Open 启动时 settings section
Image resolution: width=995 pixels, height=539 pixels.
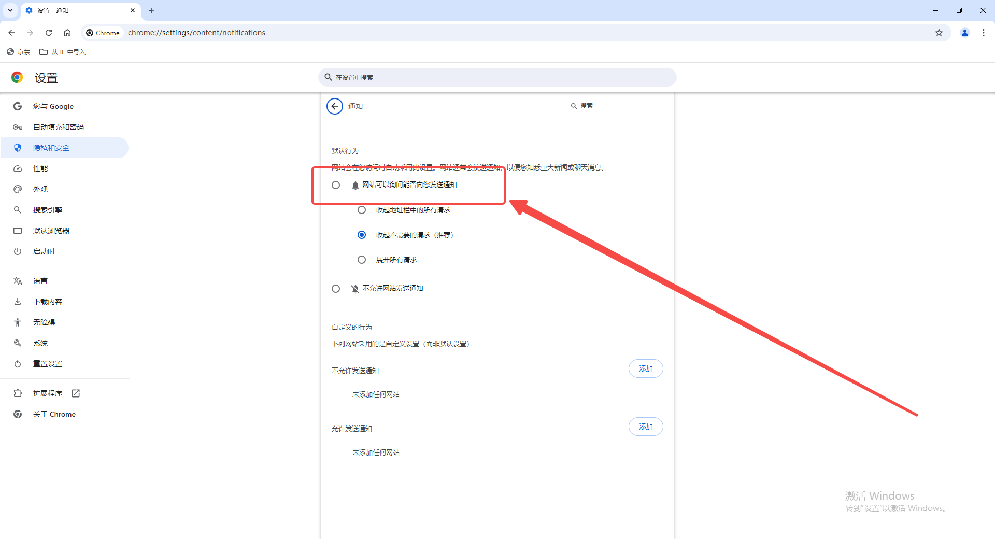[x=65, y=251]
